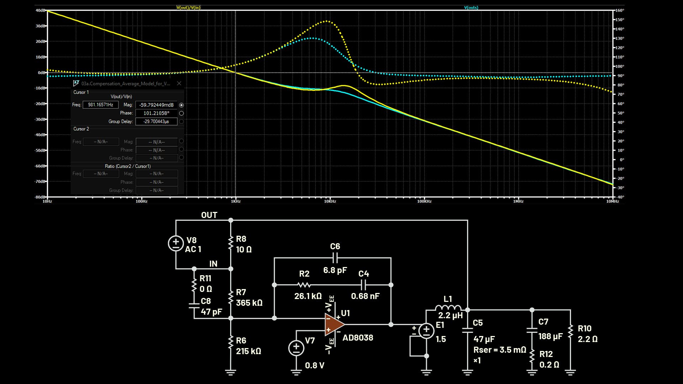This screenshot has width=683, height=384.
Task: Click the 0dB label on magnitude axis
Action: coord(41,73)
